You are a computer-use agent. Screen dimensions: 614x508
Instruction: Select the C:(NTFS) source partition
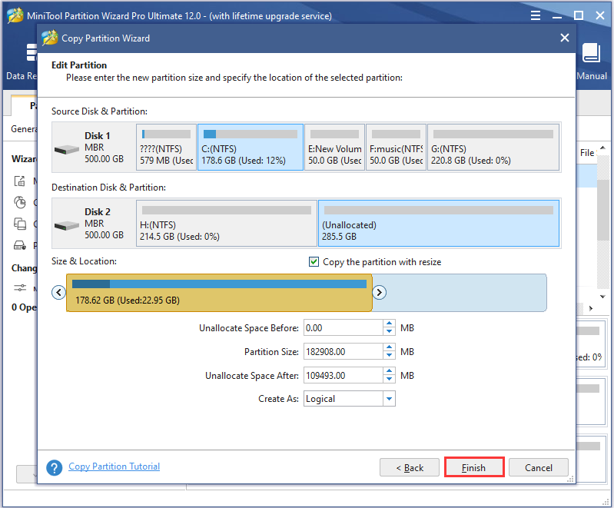251,148
